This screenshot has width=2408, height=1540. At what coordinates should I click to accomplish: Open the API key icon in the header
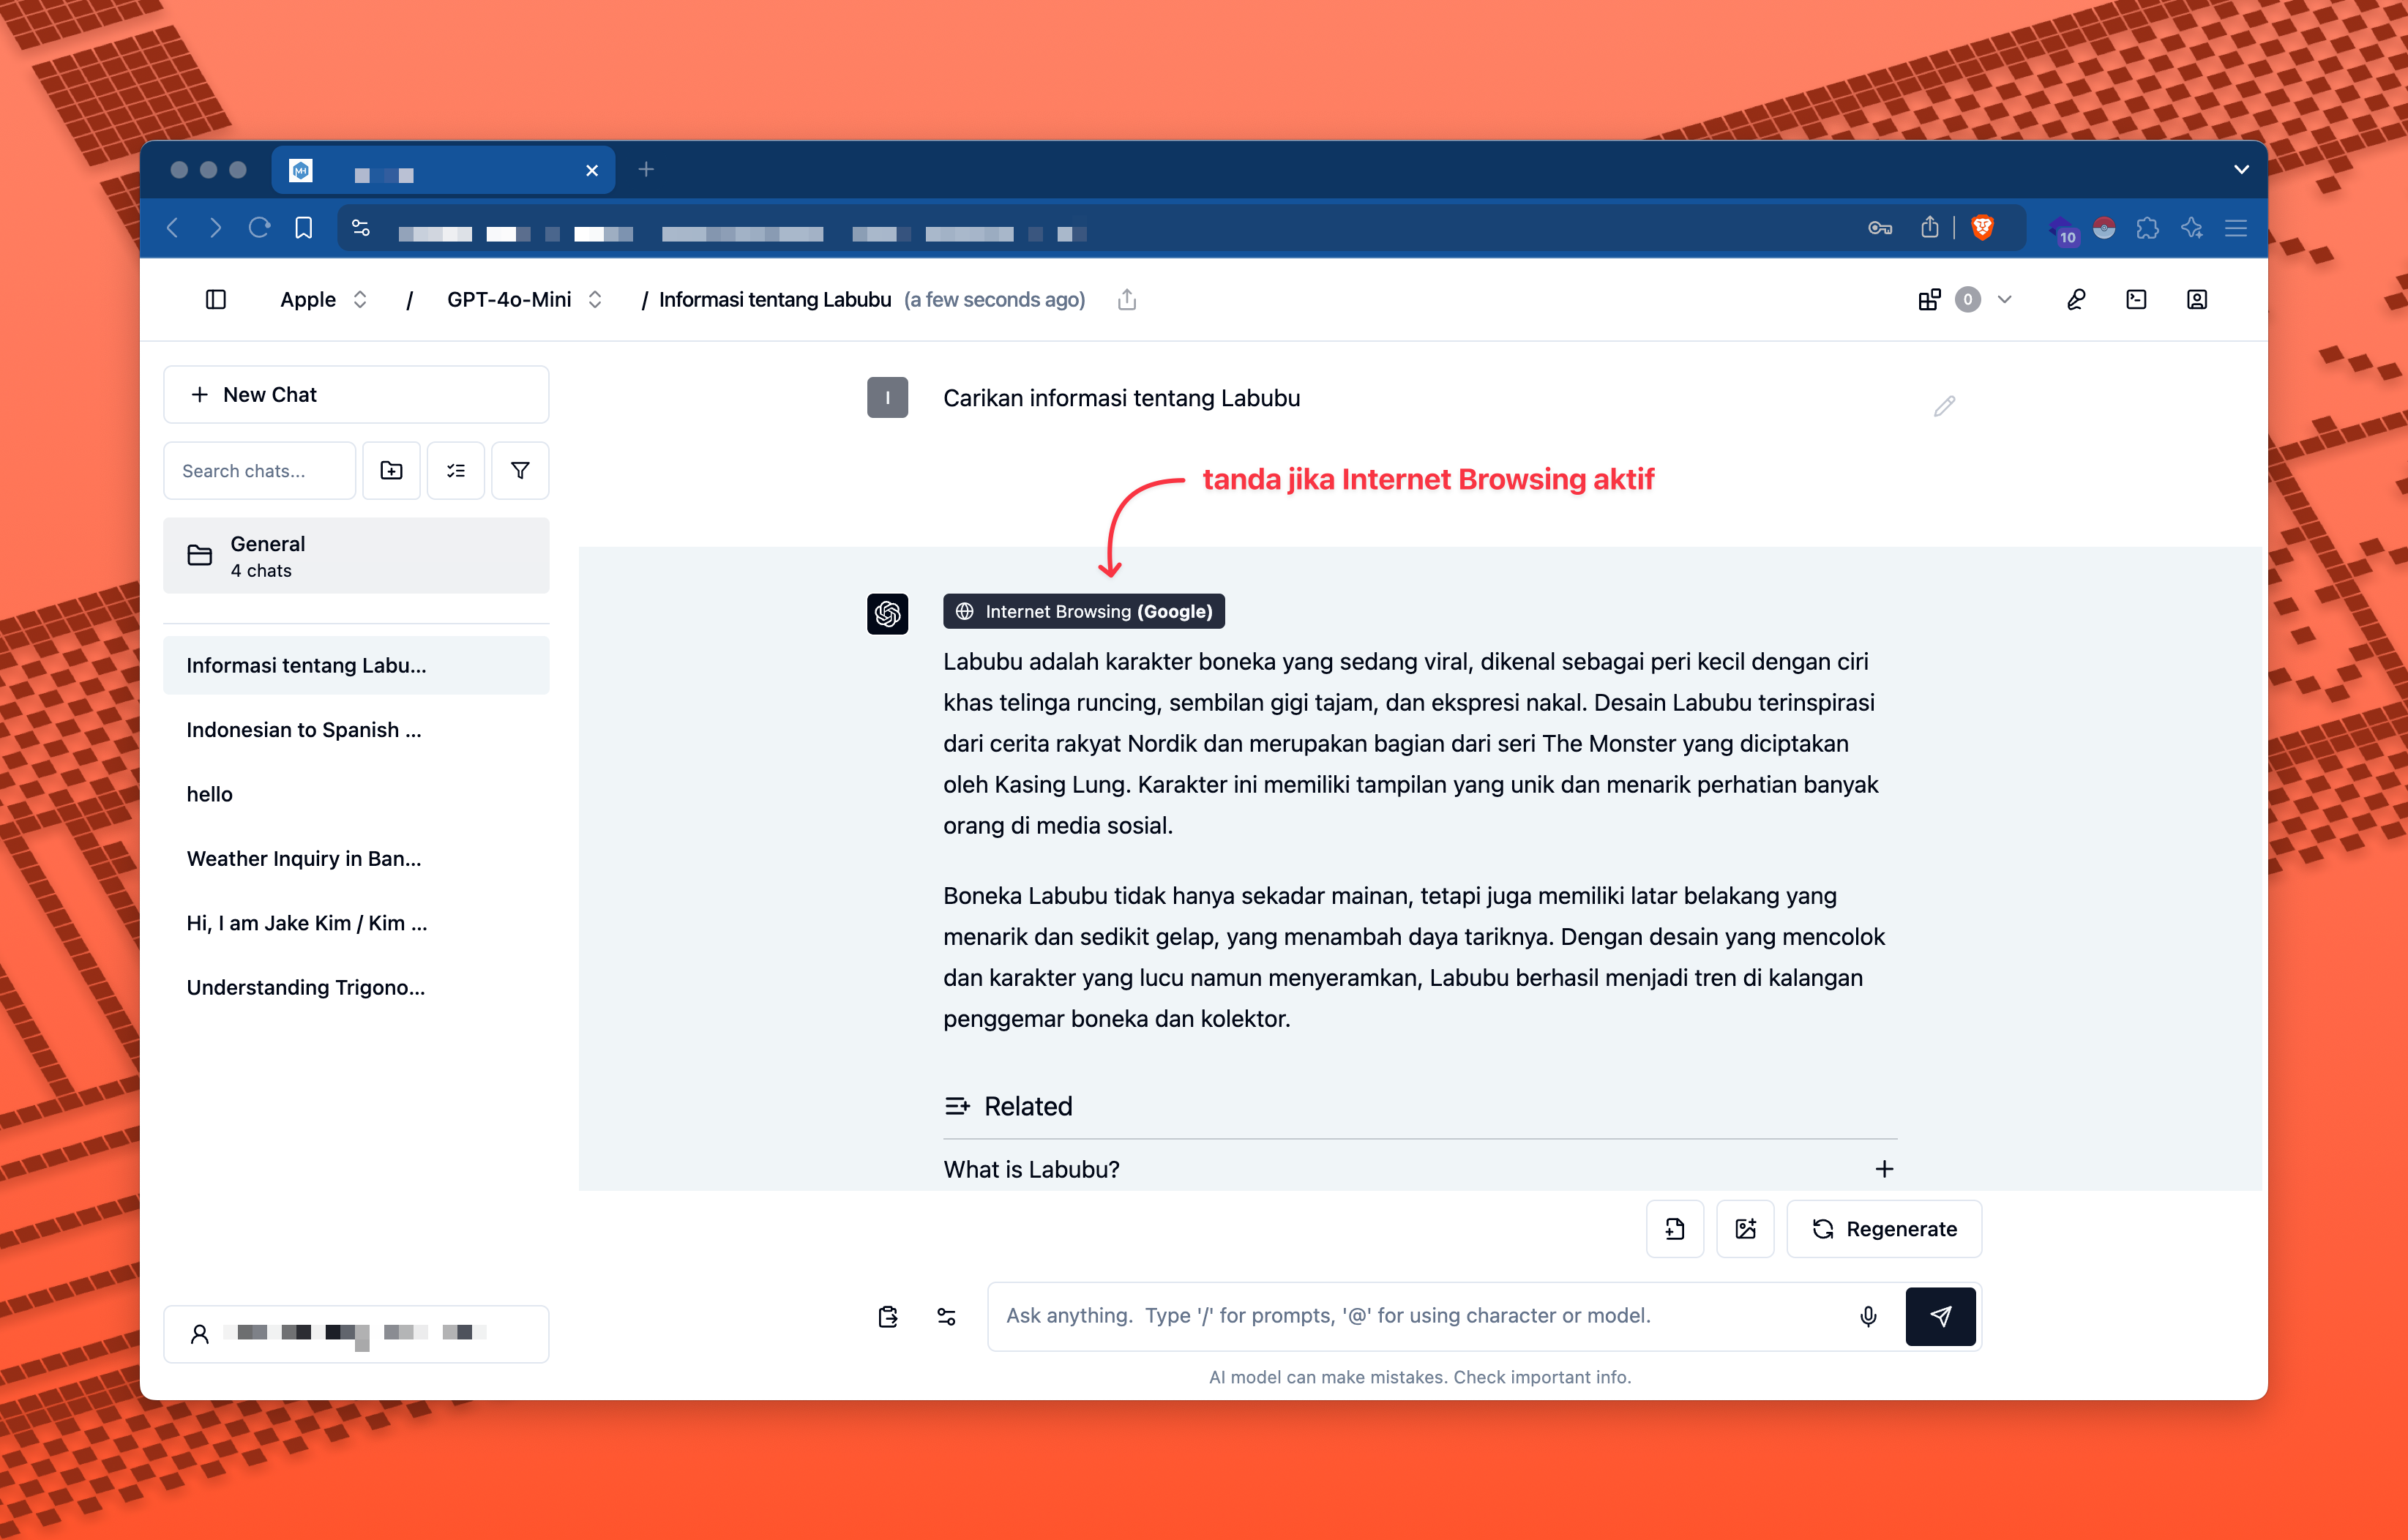click(x=2076, y=299)
